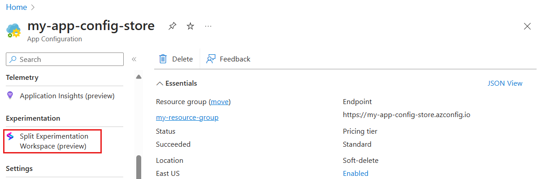Click the Application Insights lightbulb icon
The height and width of the screenshot is (179, 537).
coord(10,96)
